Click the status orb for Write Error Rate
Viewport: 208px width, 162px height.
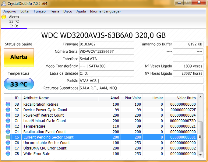[8, 153]
